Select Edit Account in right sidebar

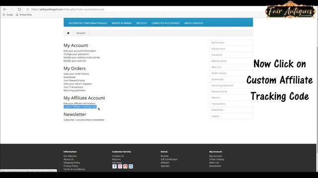[231, 48]
